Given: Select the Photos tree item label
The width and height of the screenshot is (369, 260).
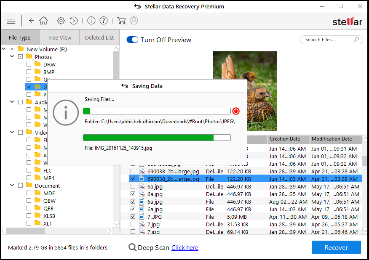Looking at the screenshot, I should point(43,57).
